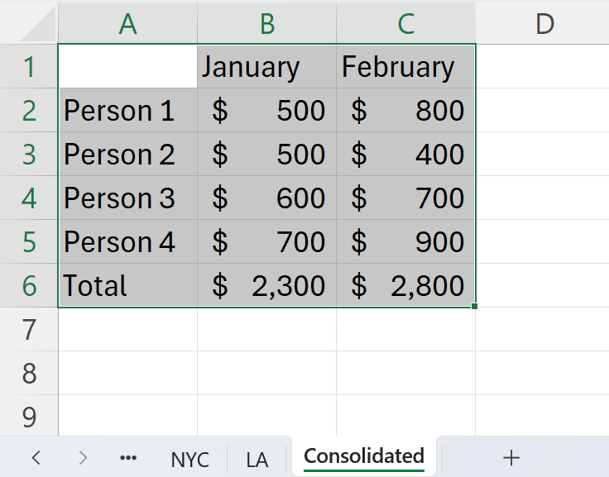The image size is (609, 477).
Task: Select column A header
Action: point(127,24)
